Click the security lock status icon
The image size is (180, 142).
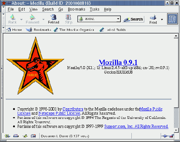click(x=172, y=136)
